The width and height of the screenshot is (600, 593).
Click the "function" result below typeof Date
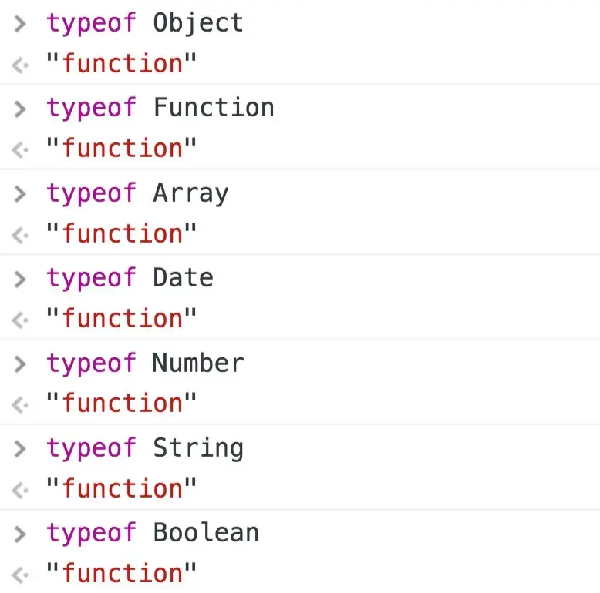click(121, 318)
